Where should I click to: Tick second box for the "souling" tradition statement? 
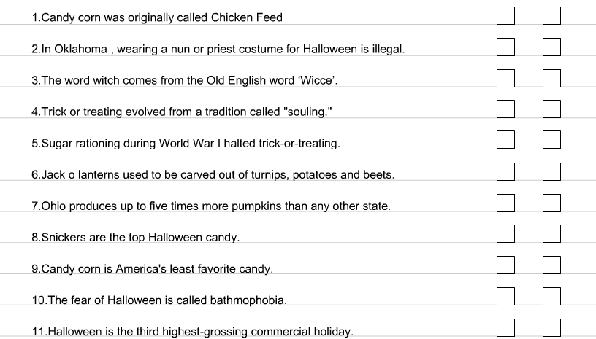pos(551,109)
